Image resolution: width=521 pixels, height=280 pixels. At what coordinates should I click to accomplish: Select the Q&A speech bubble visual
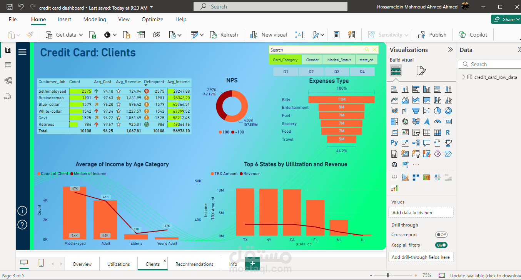pos(427,143)
